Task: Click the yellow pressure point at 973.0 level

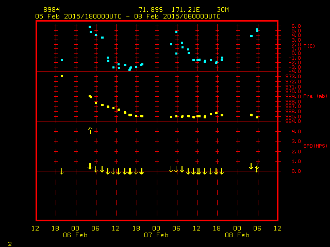Action: pyautogui.click(x=62, y=76)
